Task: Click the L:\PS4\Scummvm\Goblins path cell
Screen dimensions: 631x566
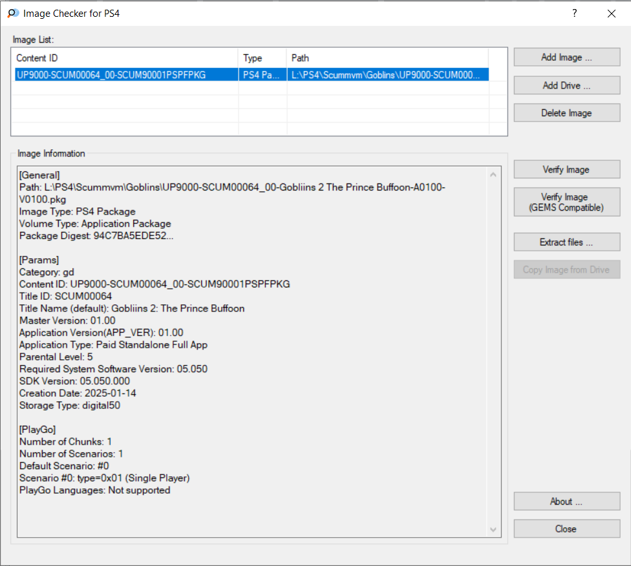Action: click(x=388, y=75)
